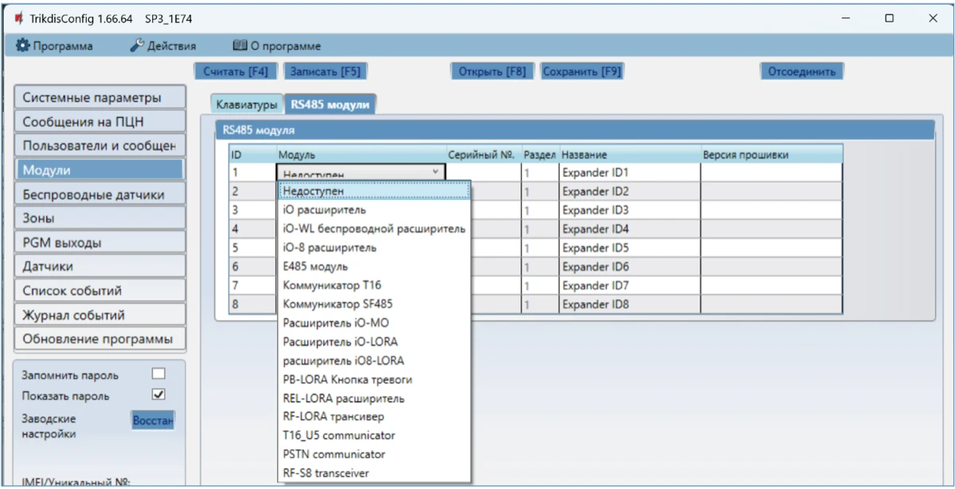Open the О программе menu with book icon
This screenshot has width=955, height=489.
click(x=276, y=46)
